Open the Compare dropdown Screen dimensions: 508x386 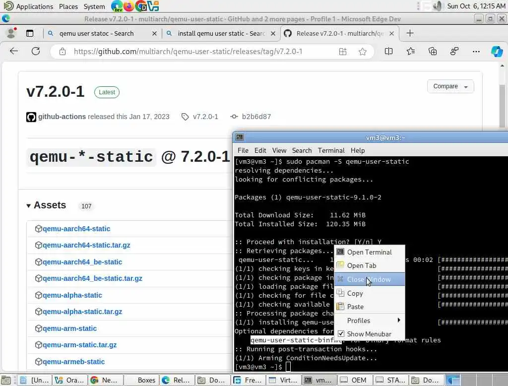point(450,86)
